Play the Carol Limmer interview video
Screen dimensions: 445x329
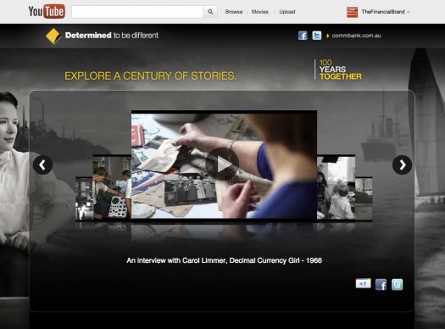point(222,164)
